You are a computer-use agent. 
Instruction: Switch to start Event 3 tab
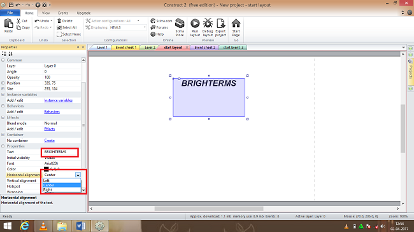pos(233,48)
